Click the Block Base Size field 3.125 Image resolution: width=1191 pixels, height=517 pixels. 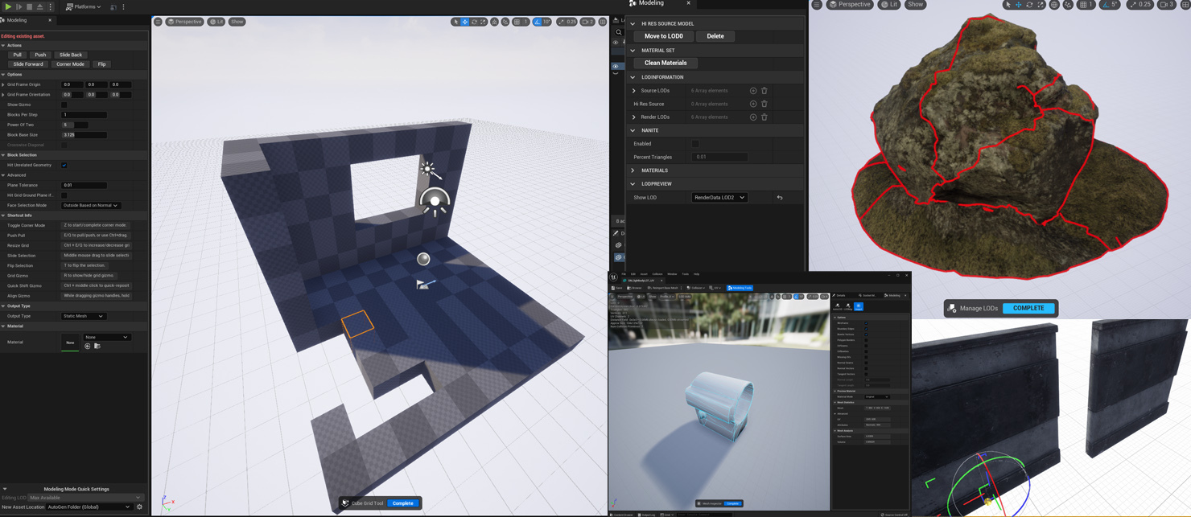(x=84, y=135)
